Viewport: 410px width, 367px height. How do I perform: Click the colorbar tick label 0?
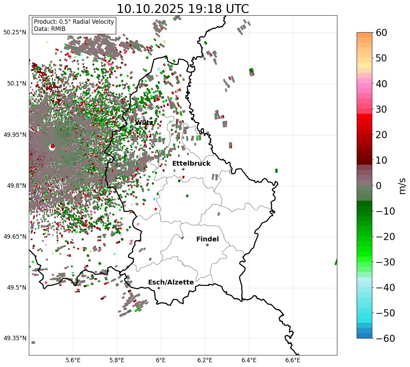[378, 186]
